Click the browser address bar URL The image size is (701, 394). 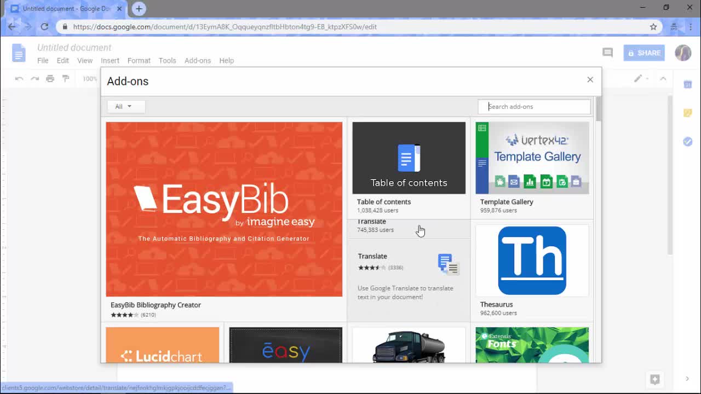[225, 27]
